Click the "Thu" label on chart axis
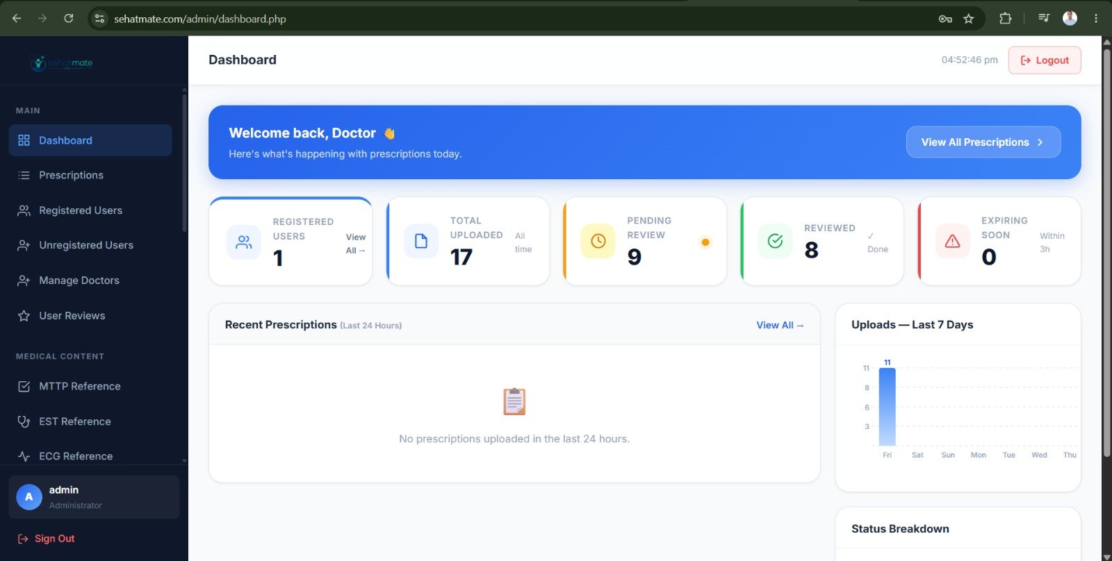The height and width of the screenshot is (561, 1112). (1070, 455)
